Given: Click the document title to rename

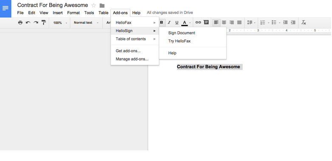Looking at the screenshot, I should click(x=53, y=5).
